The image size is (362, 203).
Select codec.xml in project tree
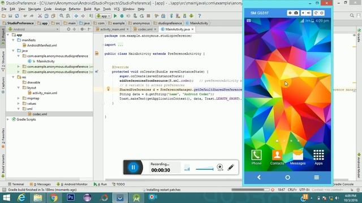click(x=40, y=114)
